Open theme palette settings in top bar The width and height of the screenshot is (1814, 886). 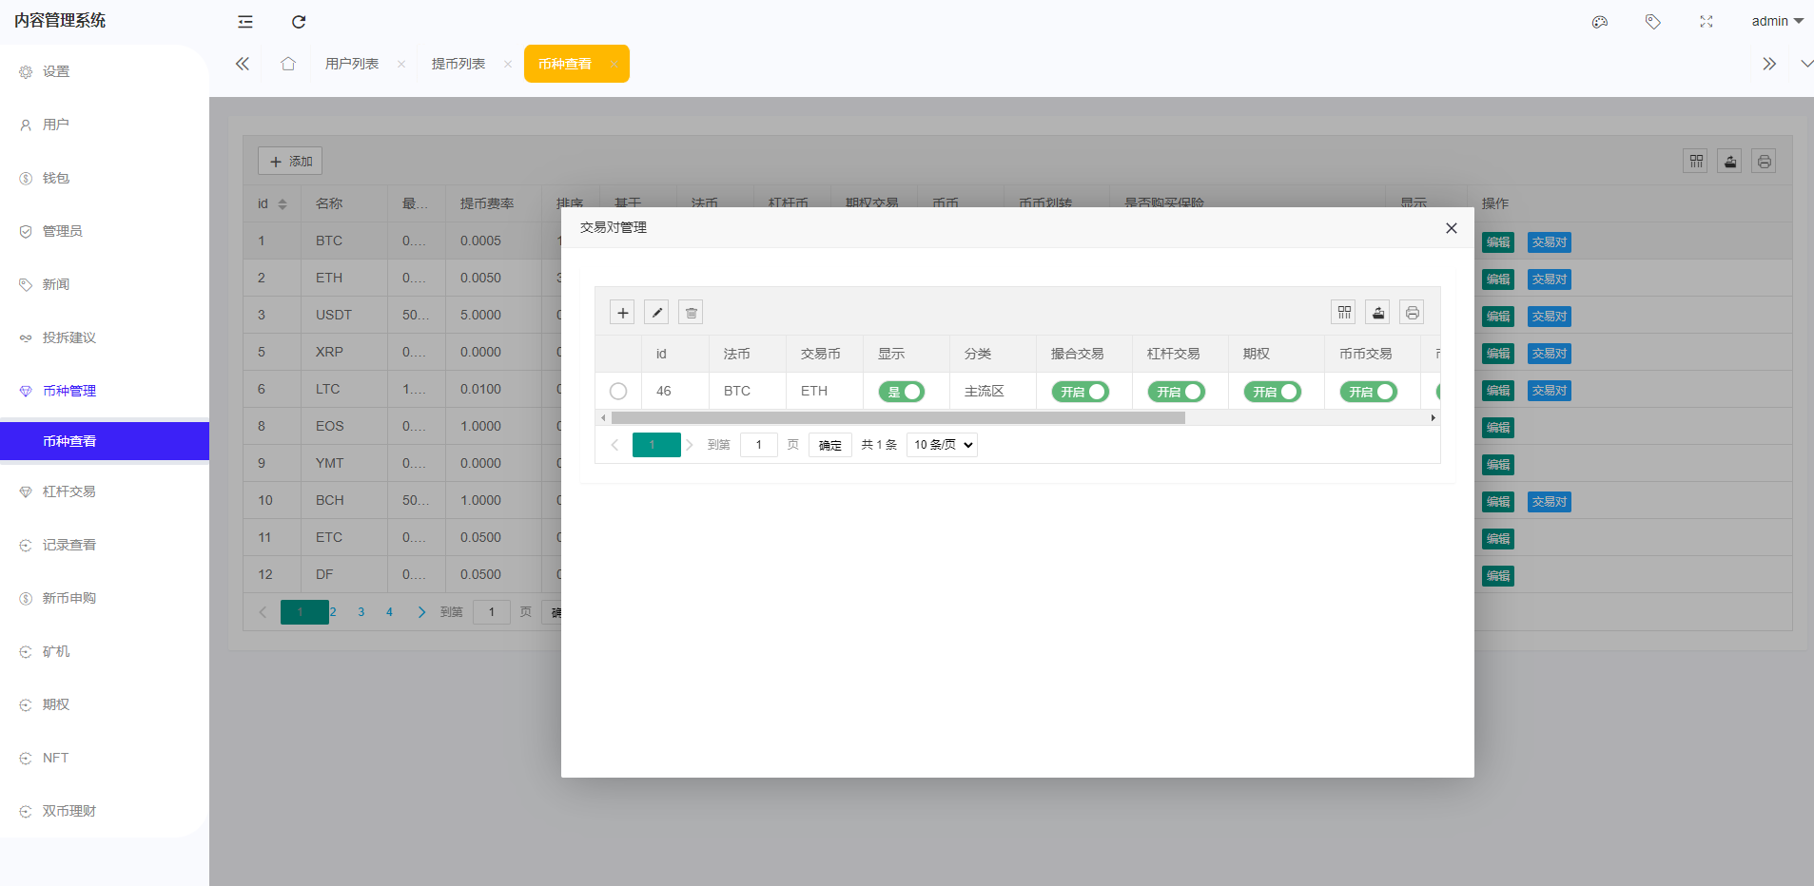tap(1599, 21)
